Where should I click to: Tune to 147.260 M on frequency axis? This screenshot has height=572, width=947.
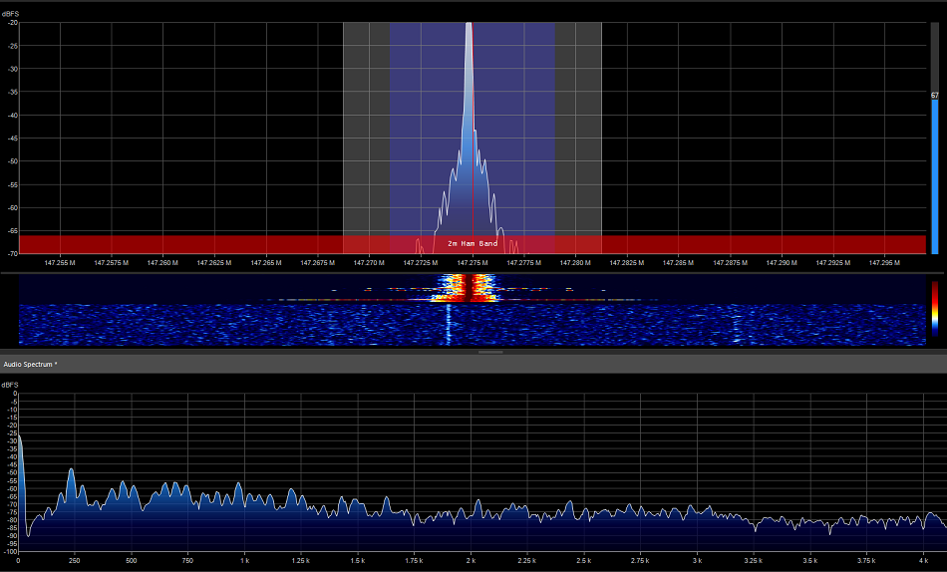click(162, 263)
